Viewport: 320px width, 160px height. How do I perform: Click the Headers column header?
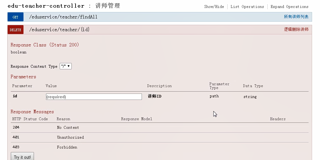278,119
